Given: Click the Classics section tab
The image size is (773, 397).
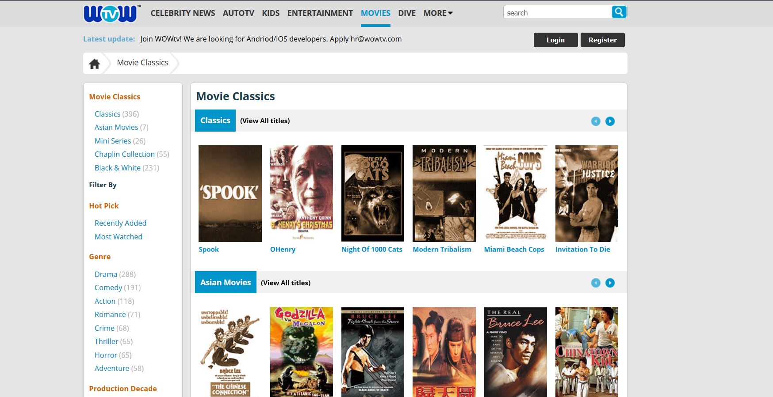Looking at the screenshot, I should pos(215,121).
